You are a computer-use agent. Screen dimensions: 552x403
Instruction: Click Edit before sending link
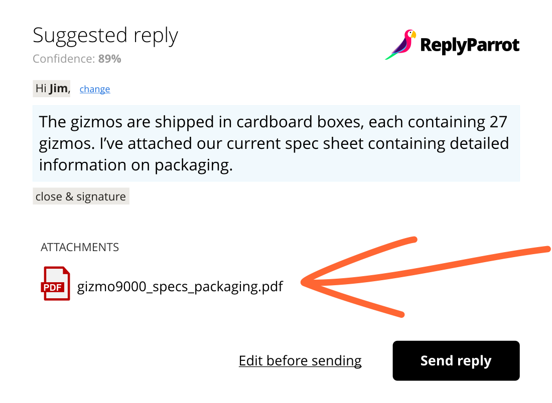point(300,361)
